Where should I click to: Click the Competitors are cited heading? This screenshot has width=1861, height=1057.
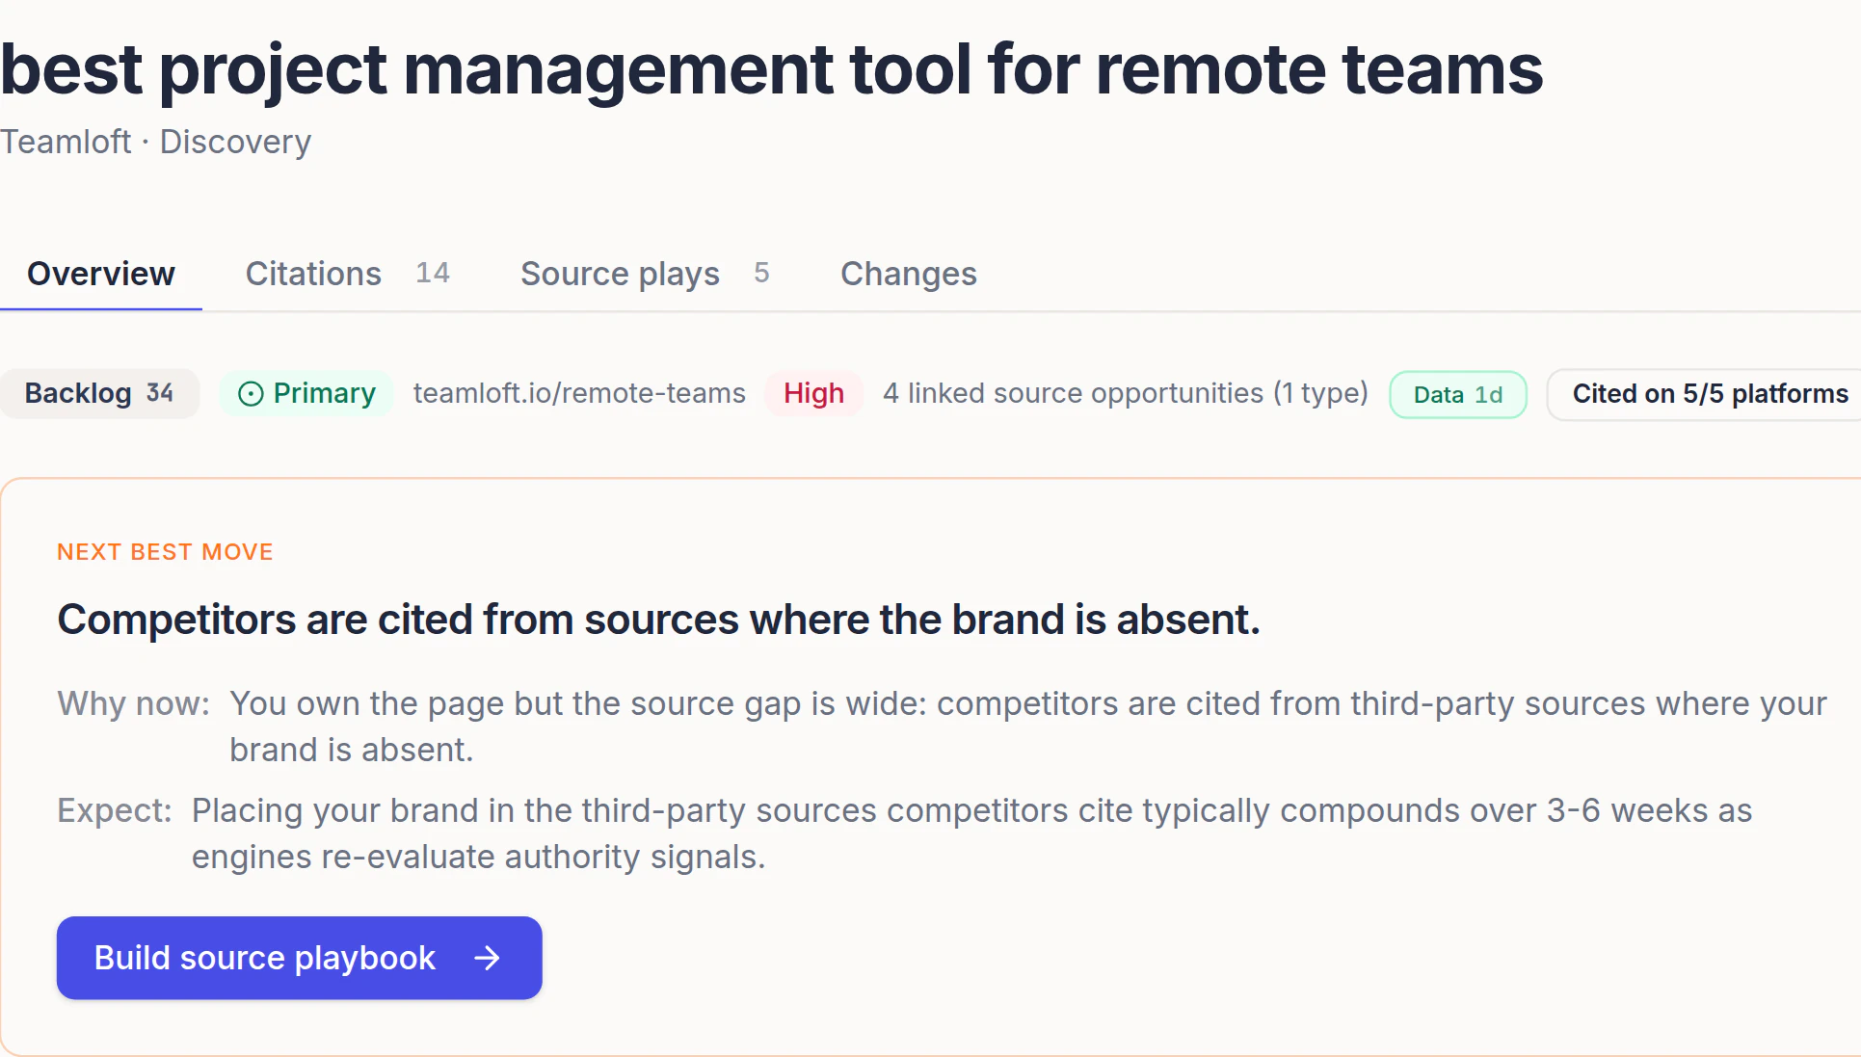coord(658,620)
